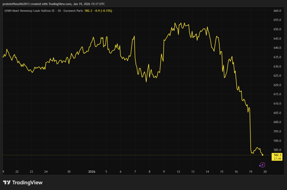Click the 16 date label on the time axis

pyautogui.click(x=236, y=172)
